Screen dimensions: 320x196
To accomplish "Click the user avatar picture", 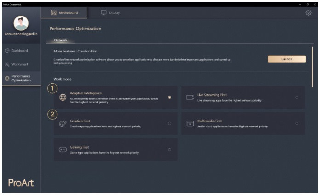I will tap(21, 23).
